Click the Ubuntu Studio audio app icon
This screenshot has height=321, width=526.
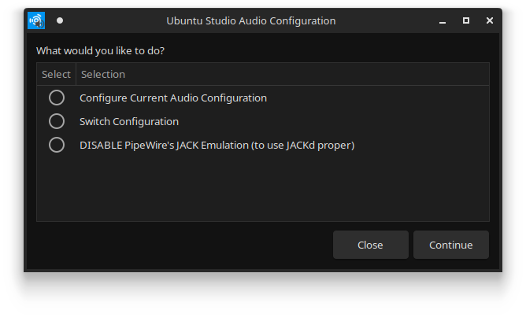pos(36,20)
